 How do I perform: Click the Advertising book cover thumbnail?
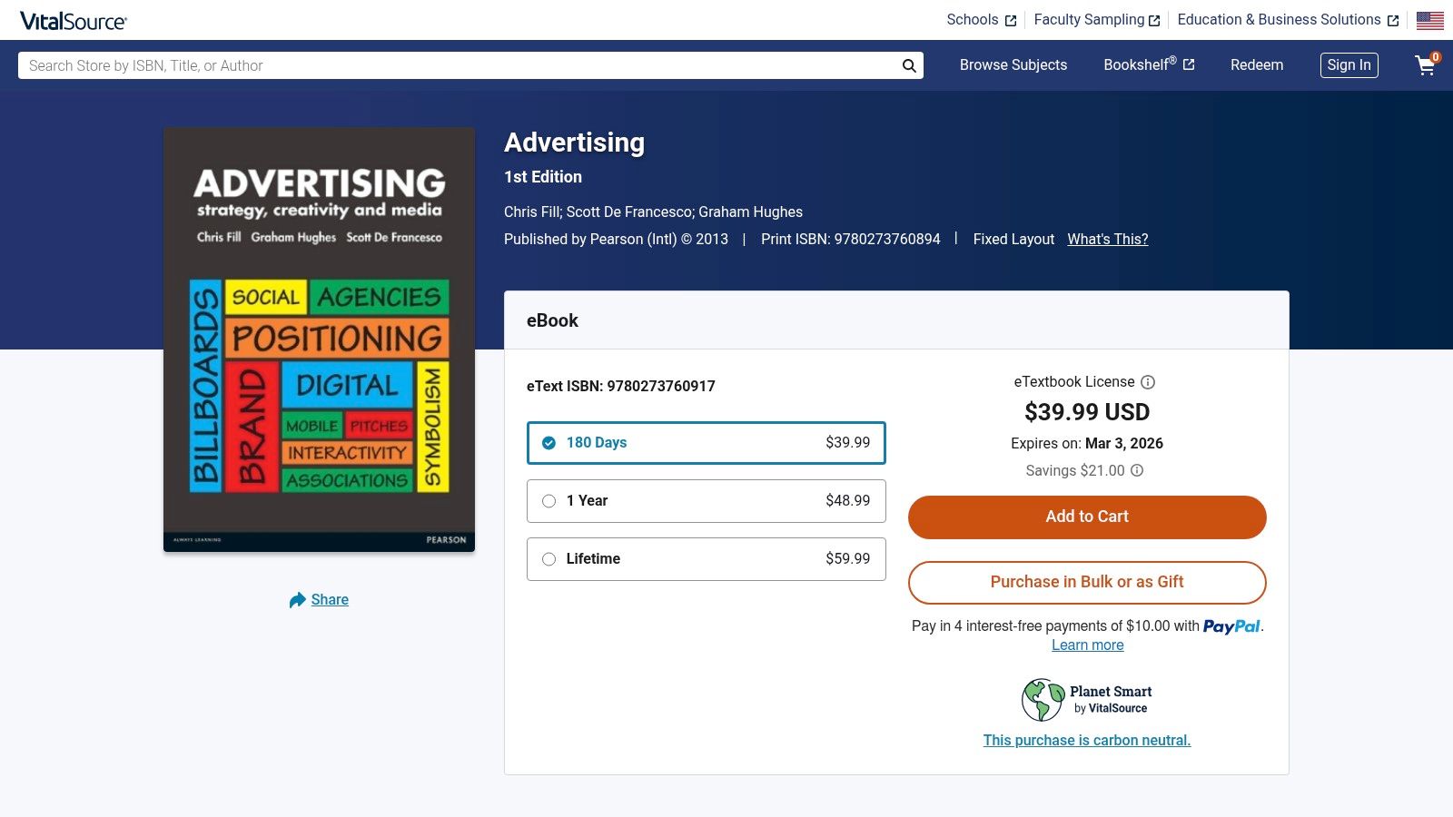click(319, 340)
